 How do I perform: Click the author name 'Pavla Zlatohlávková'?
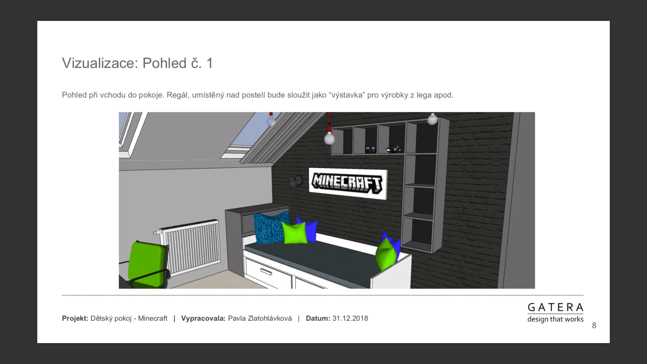click(260, 318)
